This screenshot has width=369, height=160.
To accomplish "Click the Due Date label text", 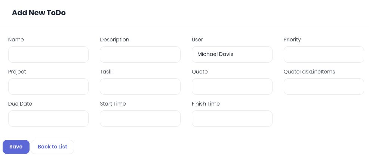I will point(20,104).
